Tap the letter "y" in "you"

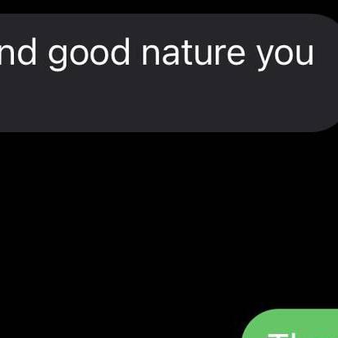[x=265, y=57]
